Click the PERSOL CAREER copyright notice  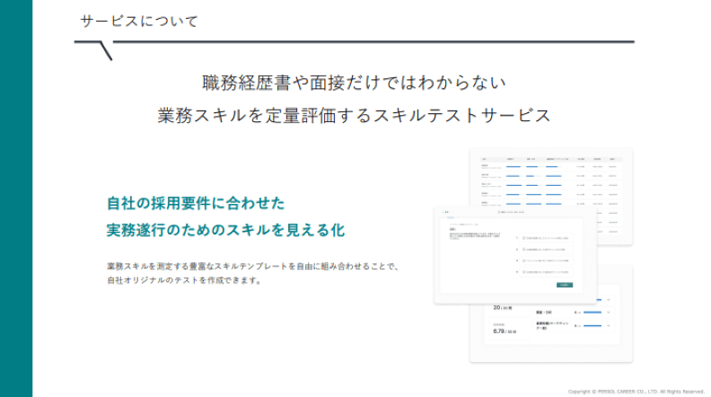pos(636,392)
